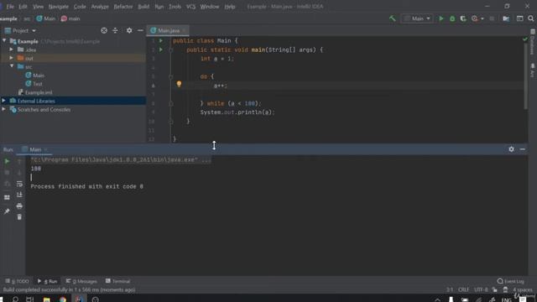Collapse the src folder
537x302 pixels.
point(11,66)
